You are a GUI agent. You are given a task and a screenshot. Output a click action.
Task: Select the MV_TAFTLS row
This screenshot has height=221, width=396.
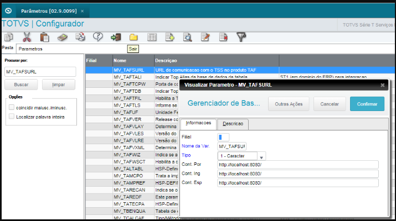point(132,106)
